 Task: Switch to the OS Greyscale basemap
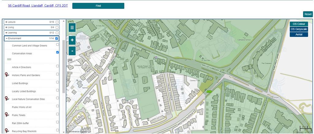point(299,29)
